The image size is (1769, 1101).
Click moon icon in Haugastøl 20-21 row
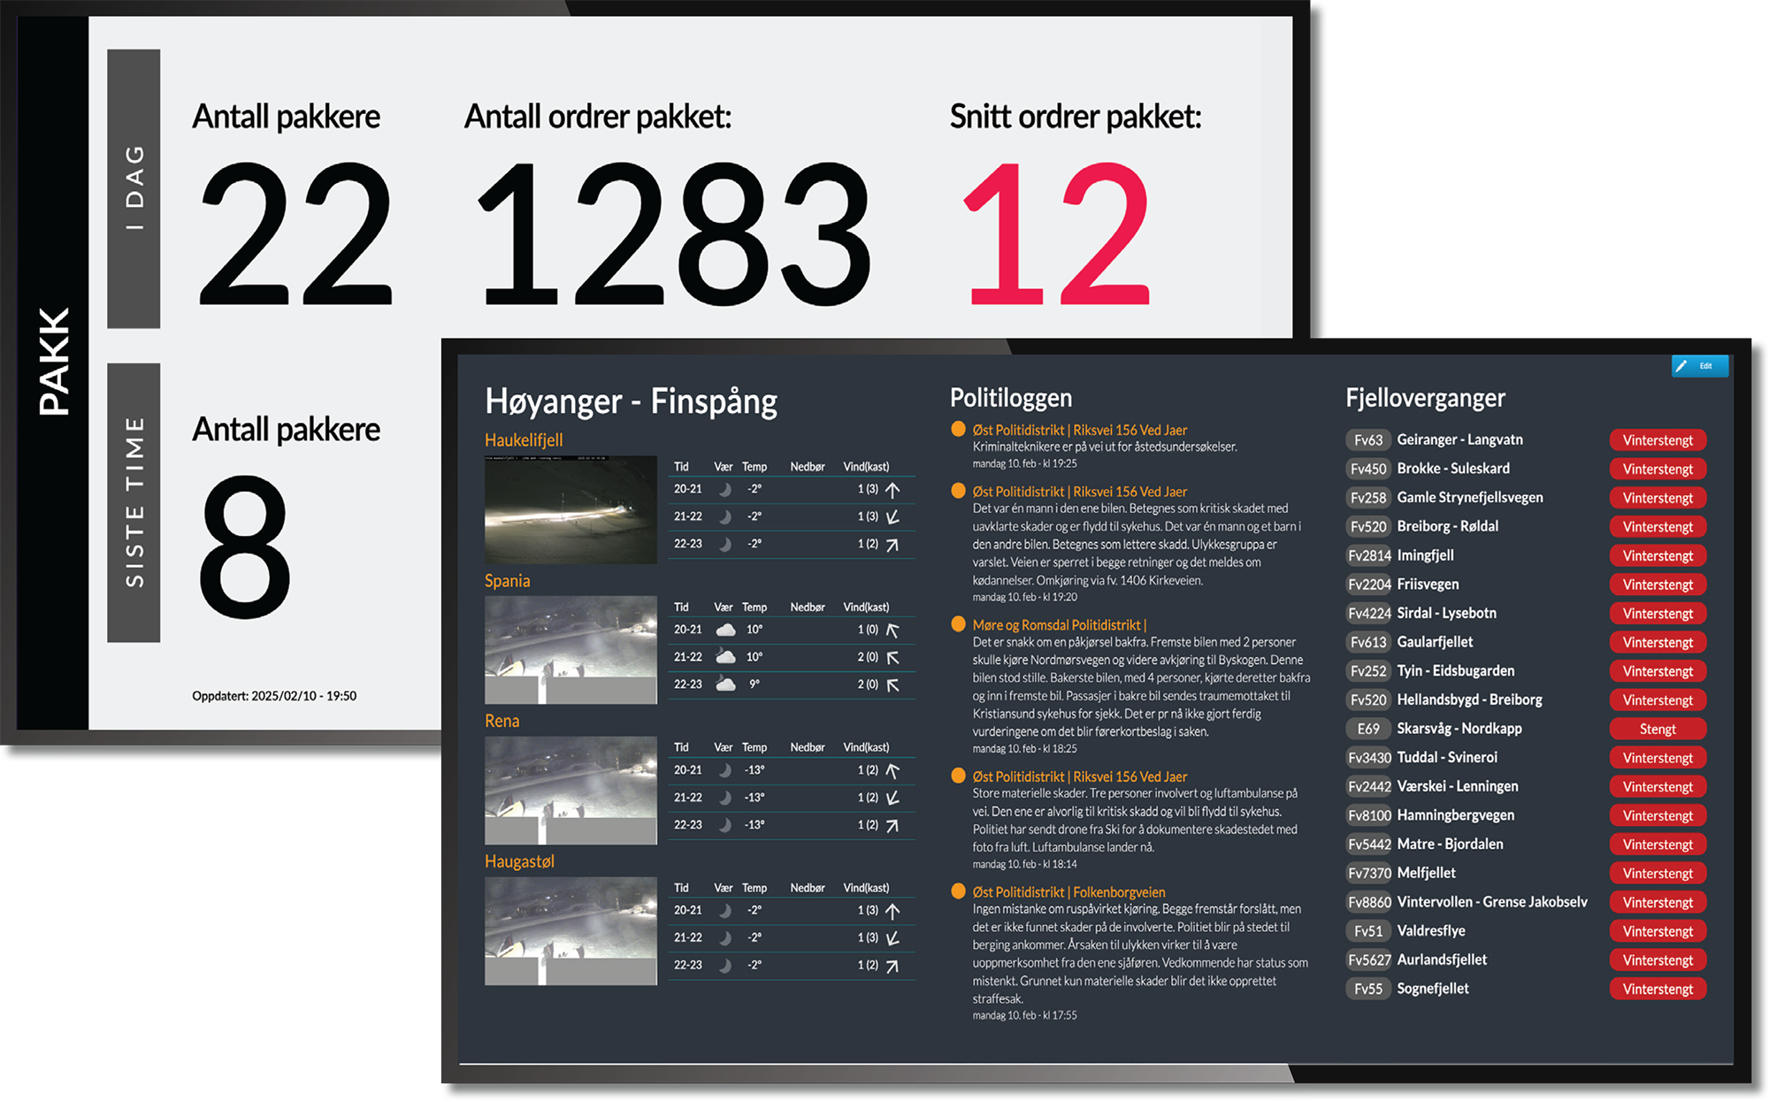point(725,911)
